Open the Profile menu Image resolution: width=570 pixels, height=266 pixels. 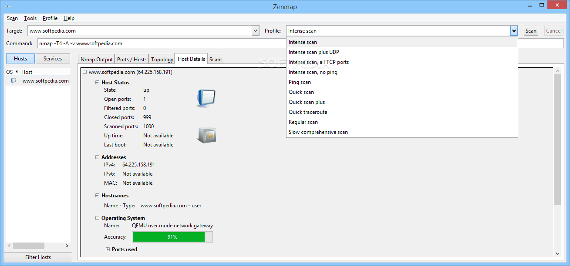tap(50, 18)
